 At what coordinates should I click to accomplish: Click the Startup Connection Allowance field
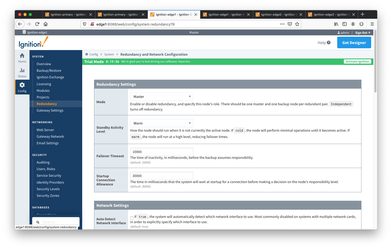(162, 176)
